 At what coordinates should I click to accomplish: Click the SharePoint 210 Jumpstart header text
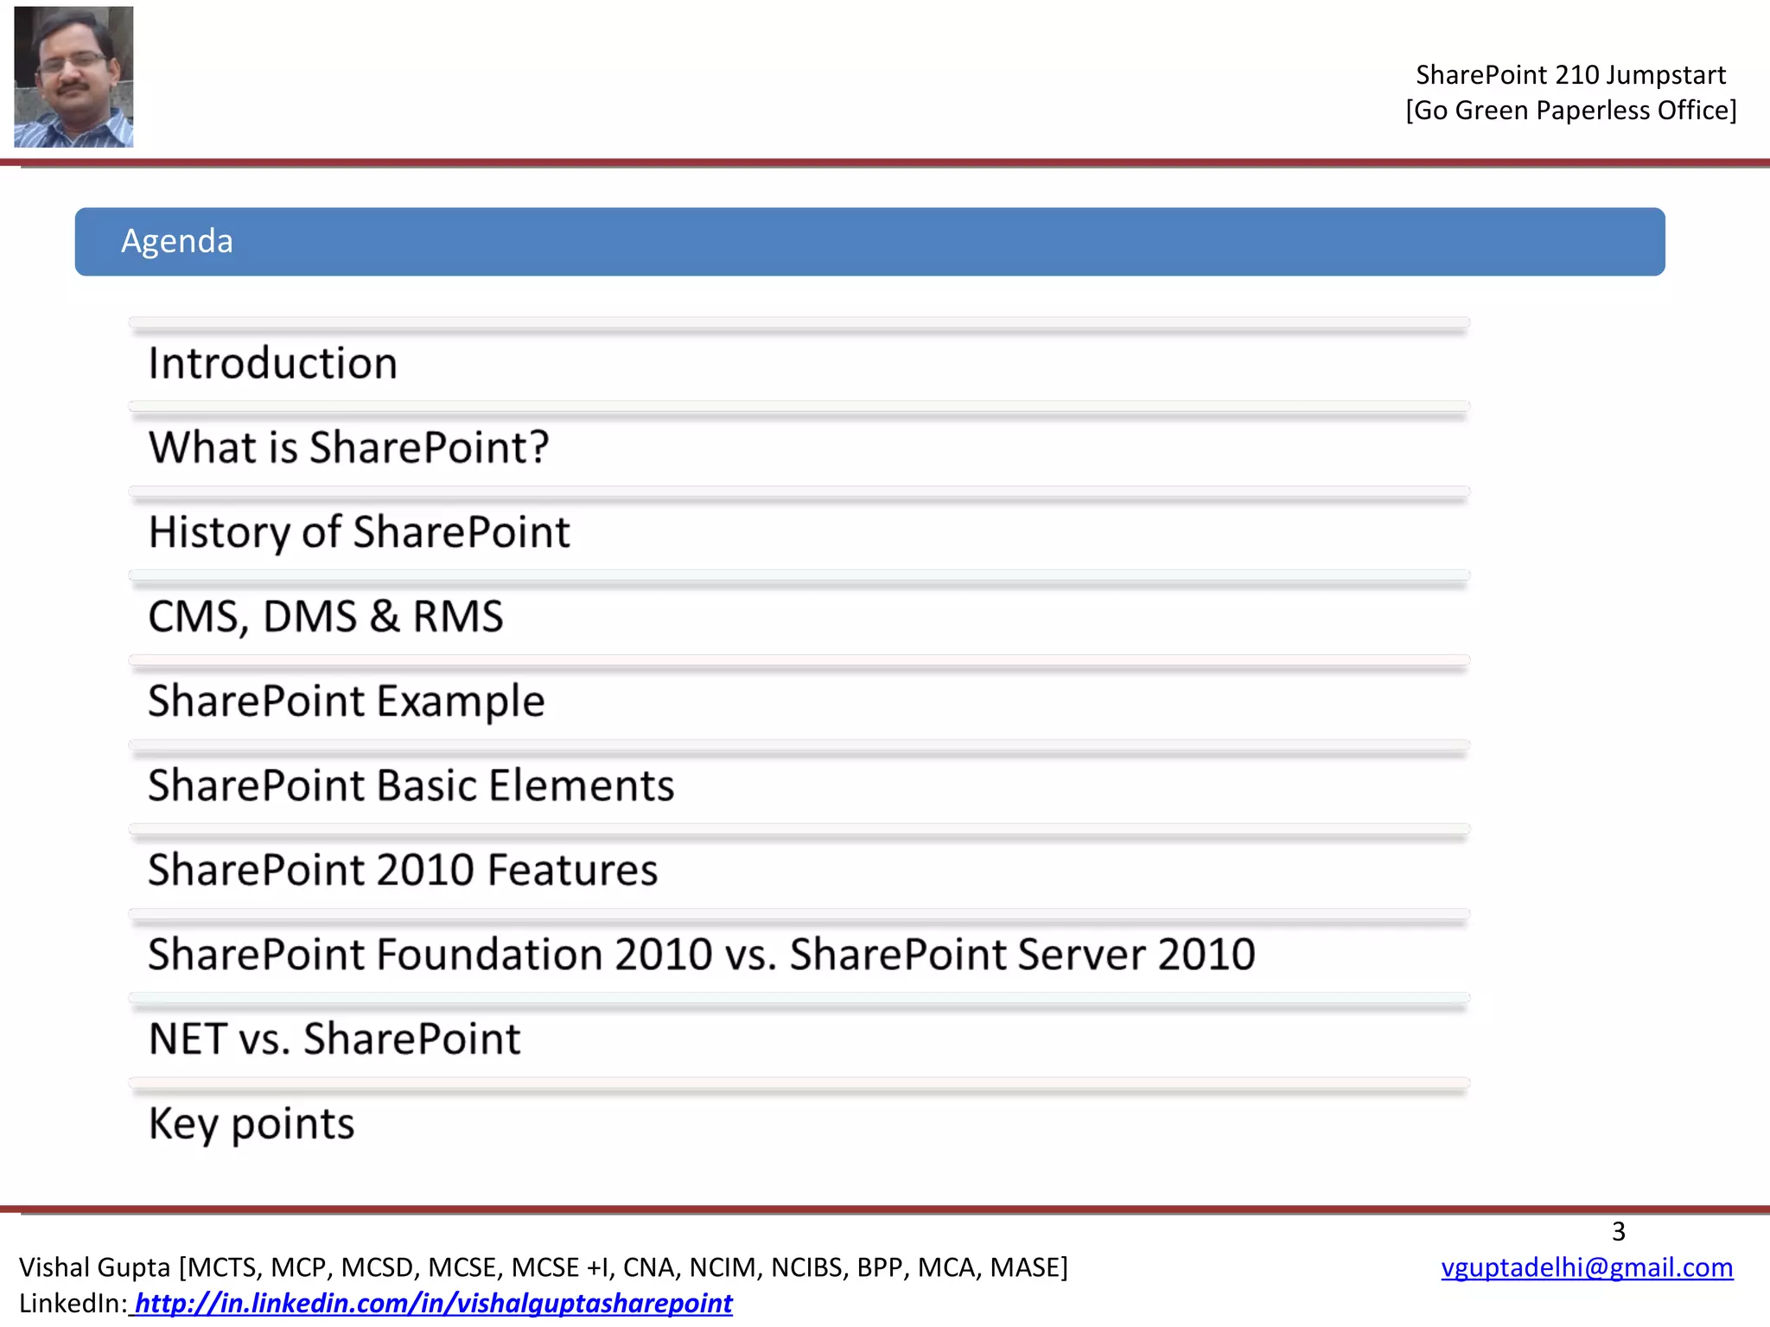(x=1570, y=75)
